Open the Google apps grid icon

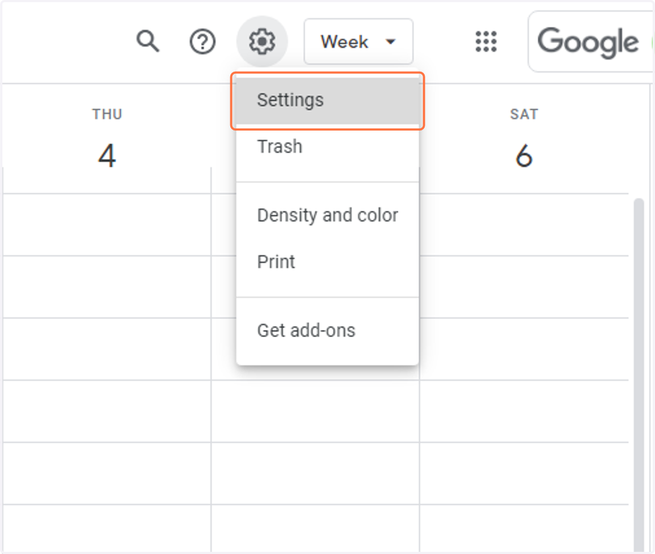pyautogui.click(x=486, y=42)
